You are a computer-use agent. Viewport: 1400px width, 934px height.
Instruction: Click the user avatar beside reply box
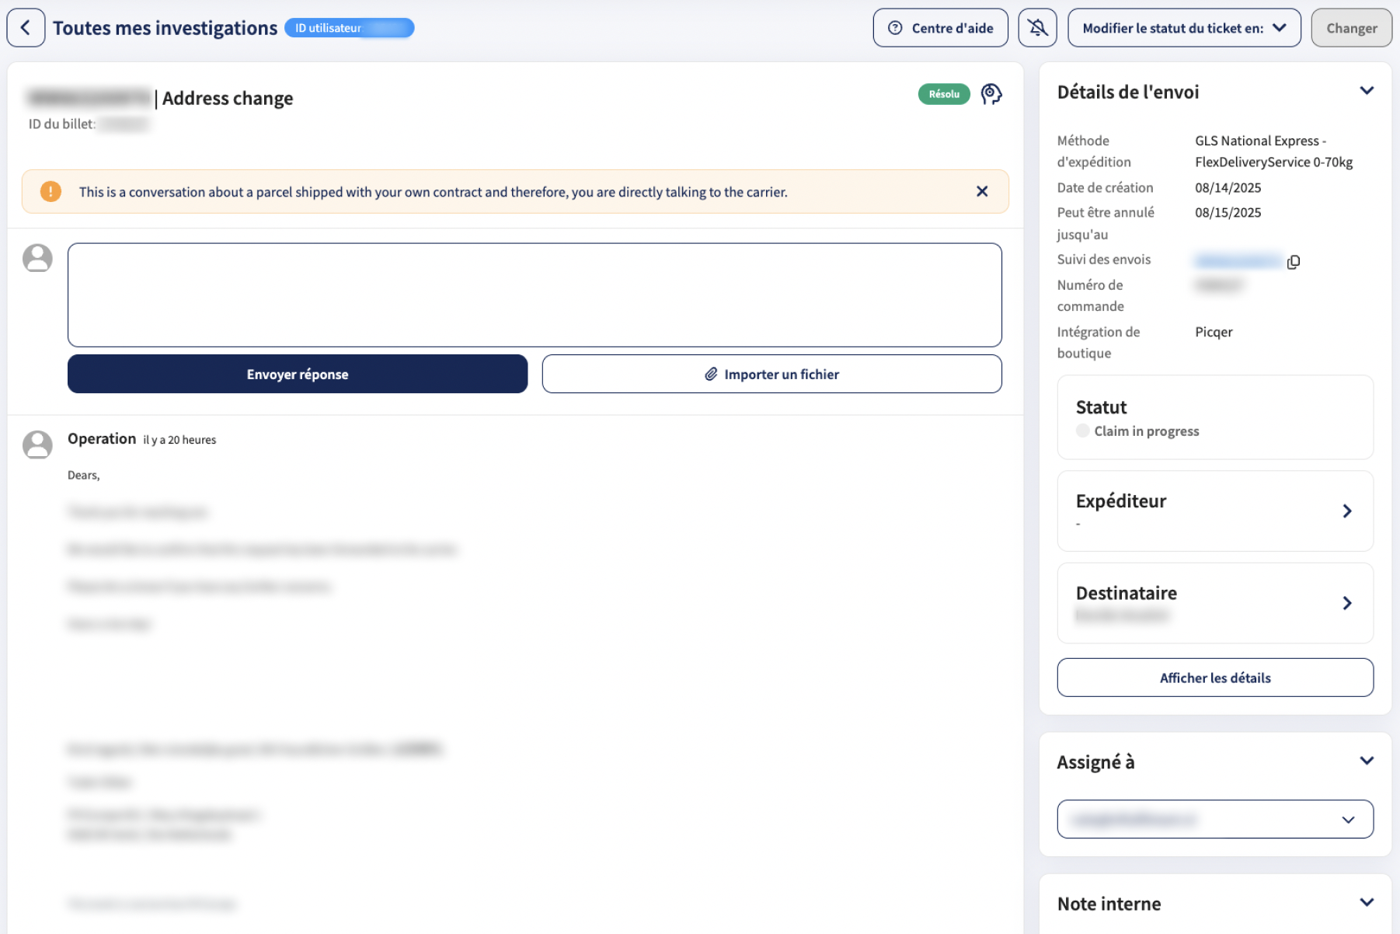37,258
